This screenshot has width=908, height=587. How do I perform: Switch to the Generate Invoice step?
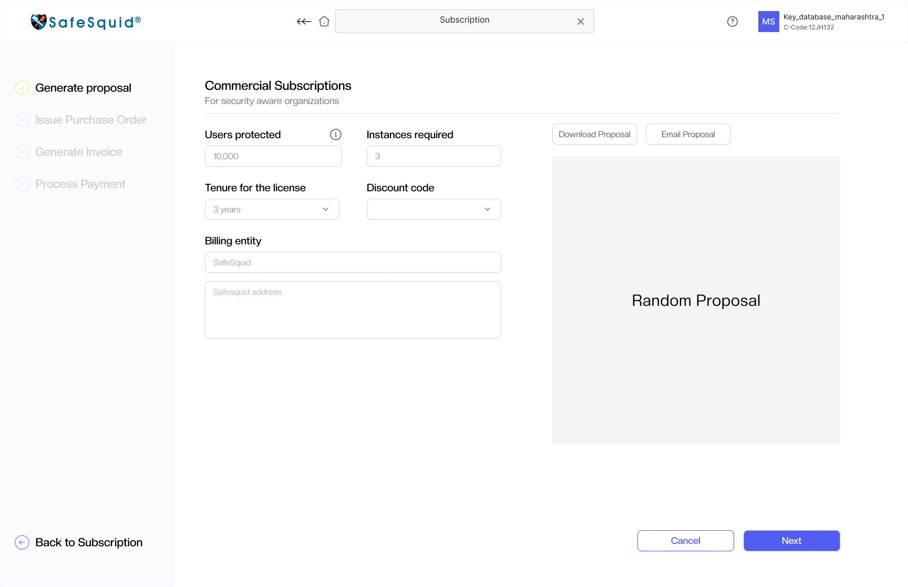78,152
